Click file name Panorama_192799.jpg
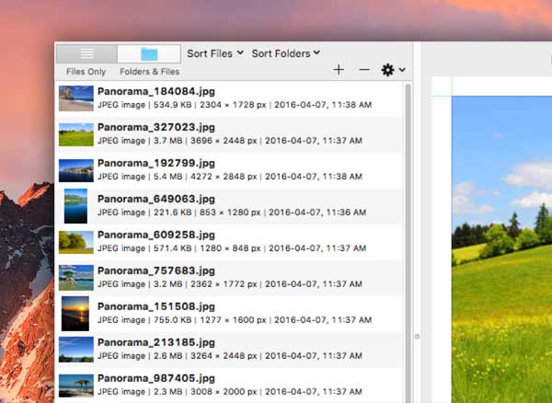Viewport: 552px width, 403px height. pyautogui.click(x=156, y=163)
